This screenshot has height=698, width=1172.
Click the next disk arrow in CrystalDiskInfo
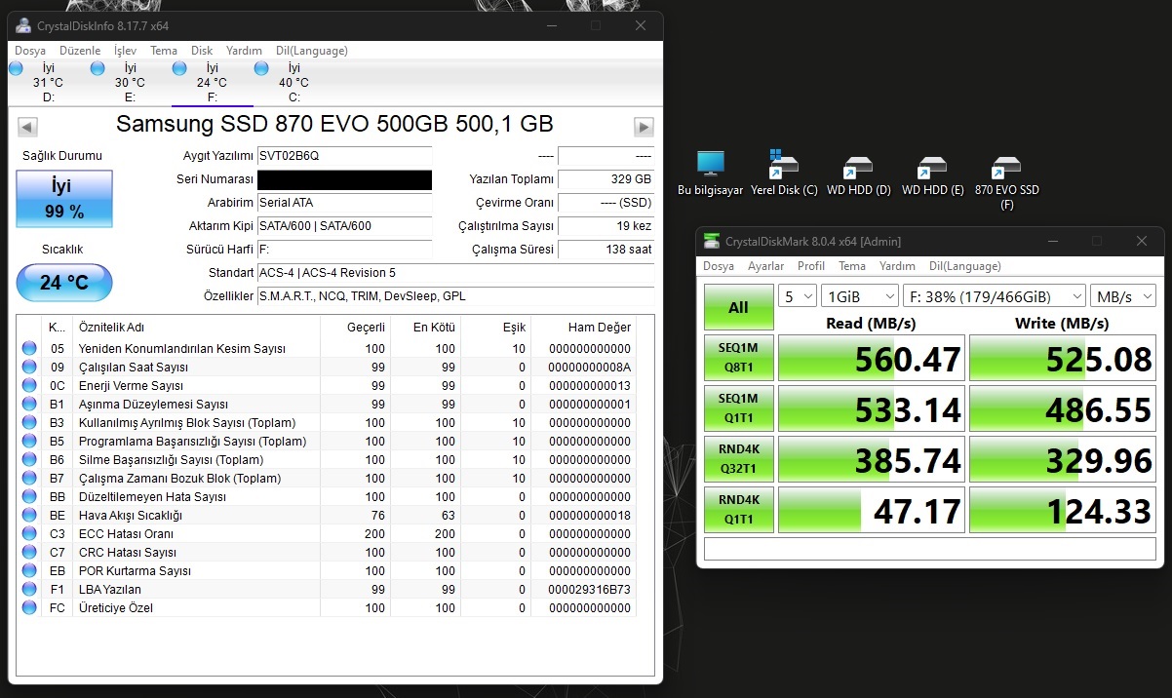click(644, 126)
